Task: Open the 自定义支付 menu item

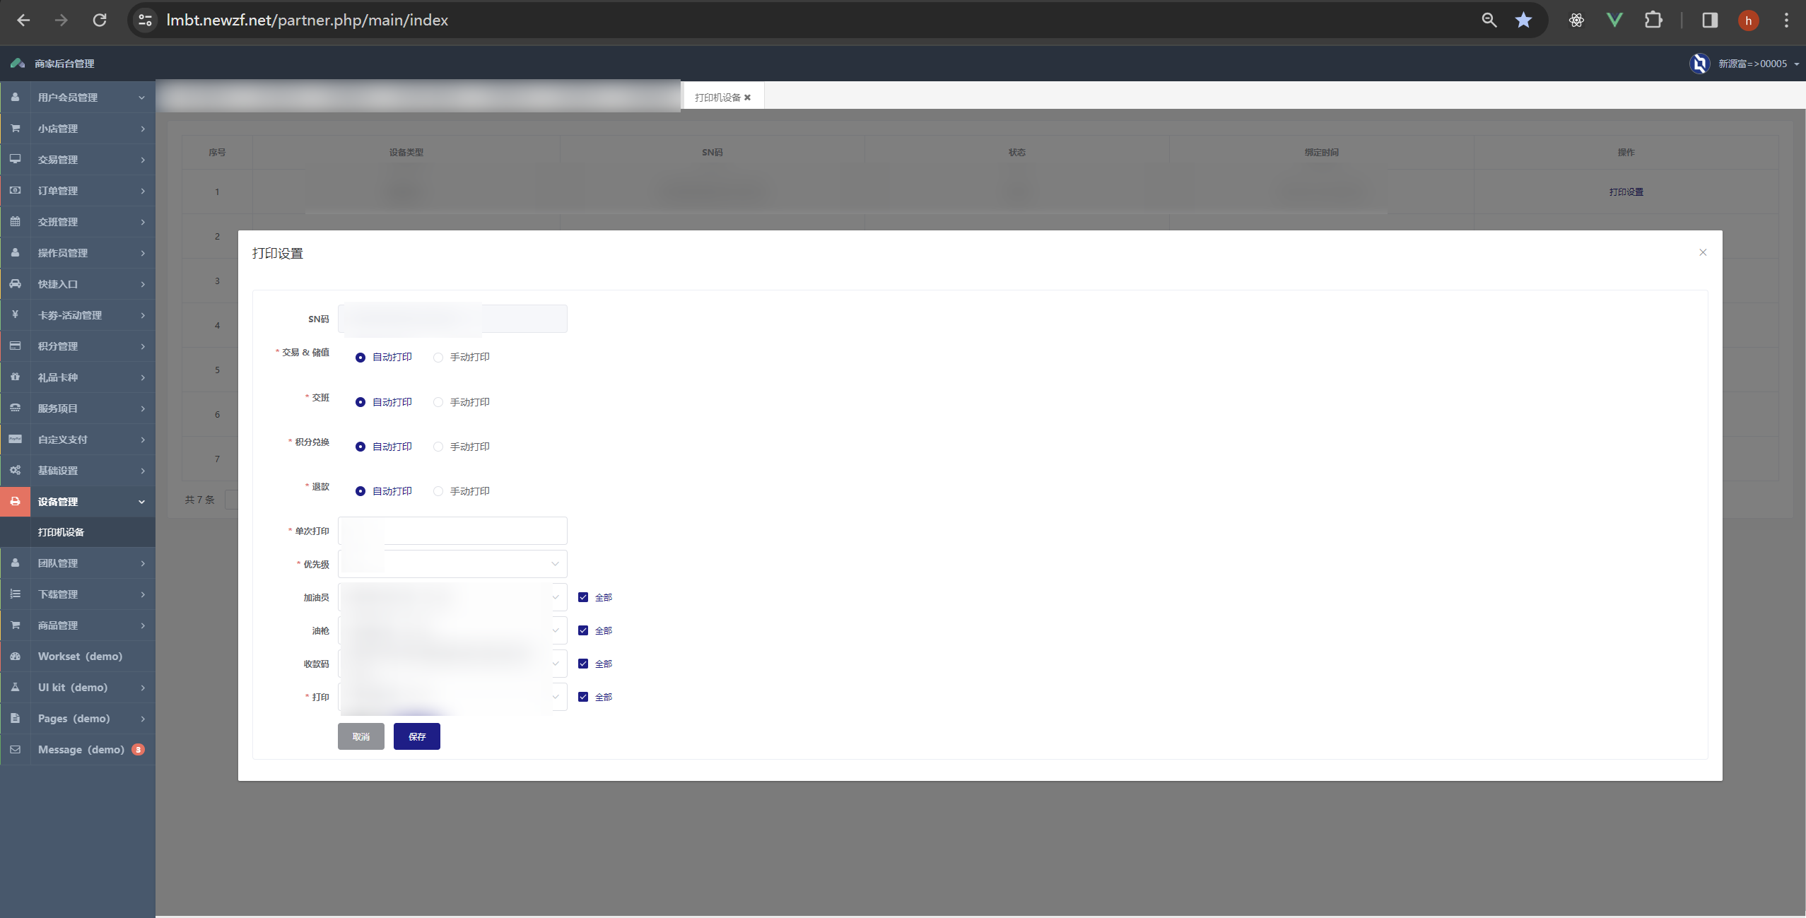Action: [78, 439]
